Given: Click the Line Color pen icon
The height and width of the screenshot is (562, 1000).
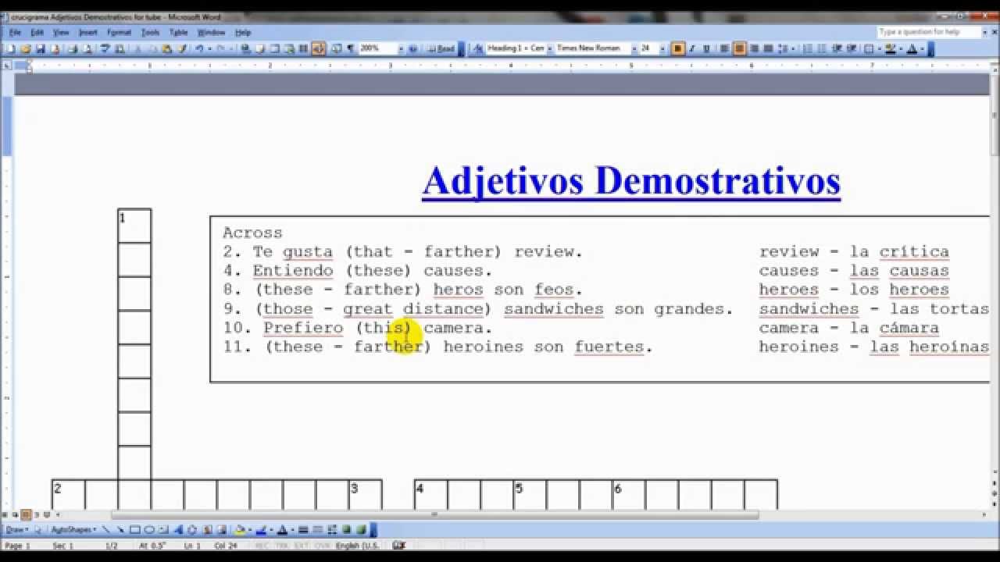Looking at the screenshot, I should tap(261, 530).
